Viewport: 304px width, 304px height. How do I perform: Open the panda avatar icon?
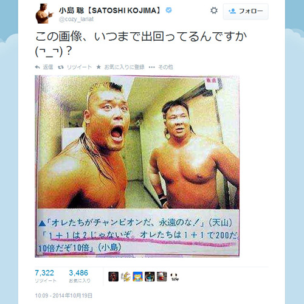(174, 277)
